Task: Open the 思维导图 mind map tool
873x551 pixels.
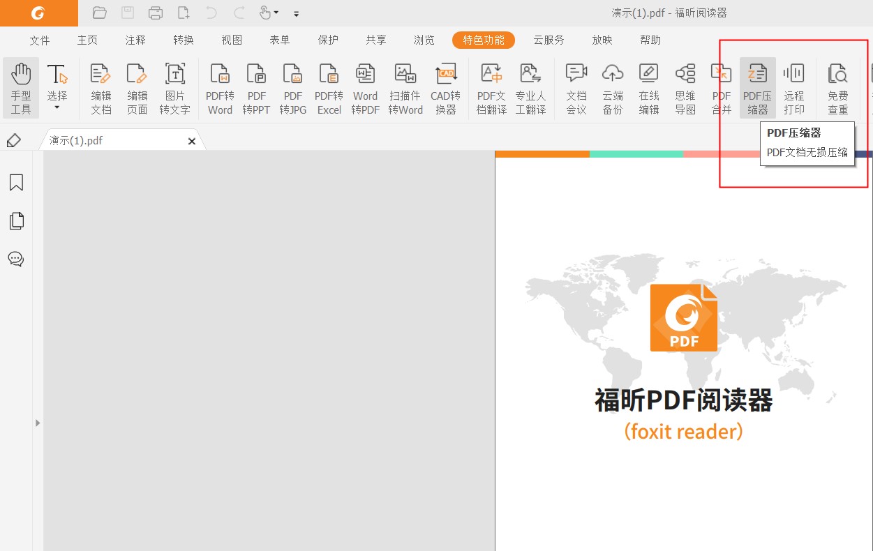Action: [x=685, y=88]
